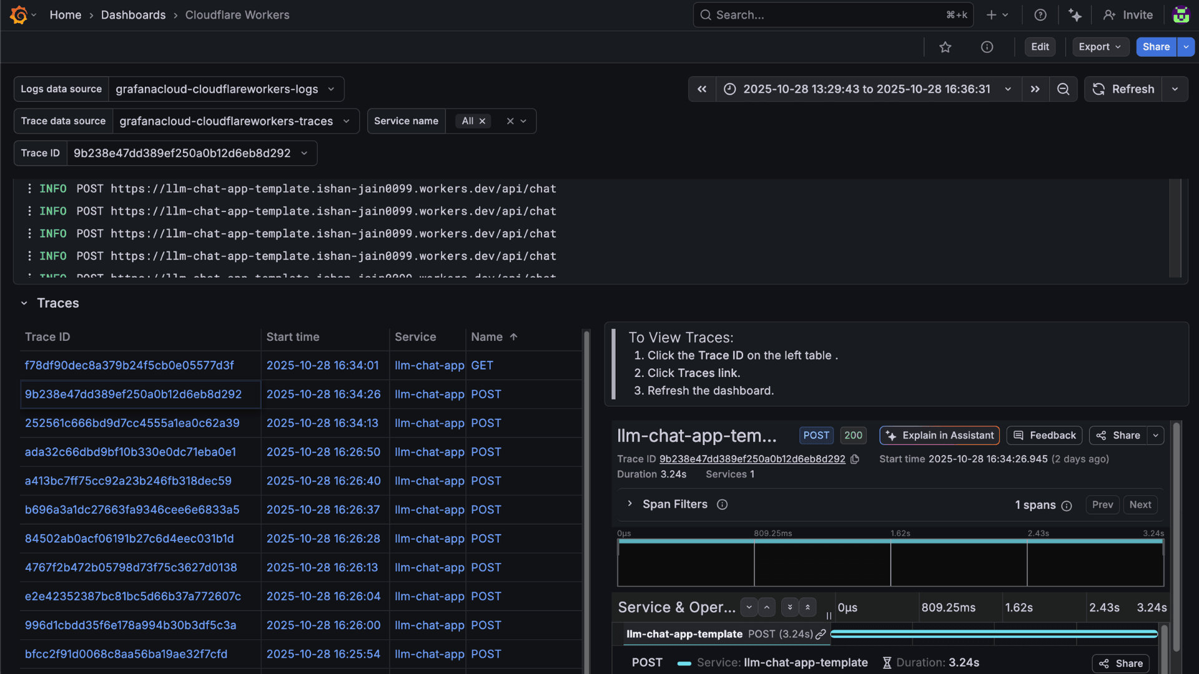Open the span link icon beside POST (3.24s)
The height and width of the screenshot is (674, 1199).
(x=821, y=634)
